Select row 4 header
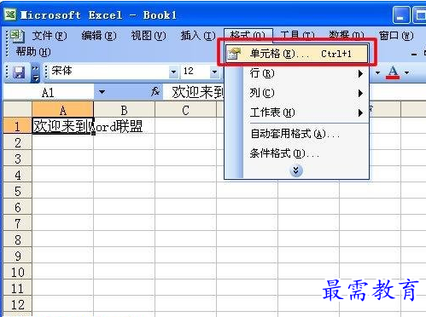This screenshot has width=426, height=317. pyautogui.click(x=17, y=175)
